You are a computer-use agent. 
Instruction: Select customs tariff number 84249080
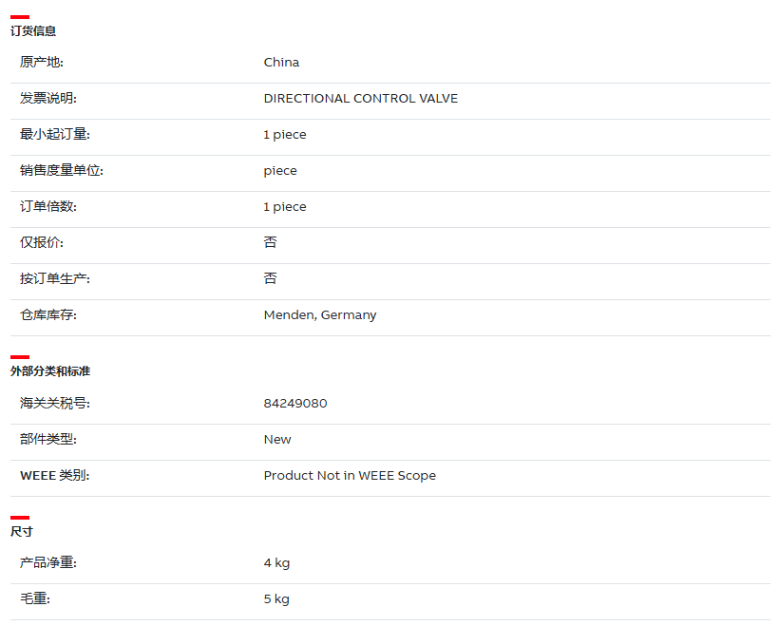coord(295,404)
